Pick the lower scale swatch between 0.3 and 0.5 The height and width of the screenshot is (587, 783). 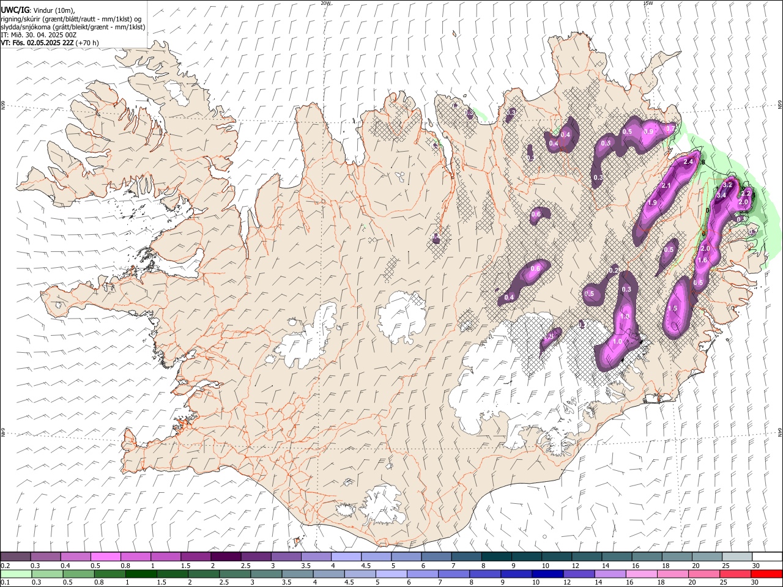[47, 574]
